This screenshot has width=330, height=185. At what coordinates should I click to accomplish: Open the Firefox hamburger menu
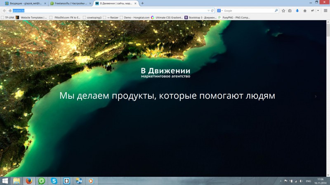pyautogui.click(x=325, y=11)
